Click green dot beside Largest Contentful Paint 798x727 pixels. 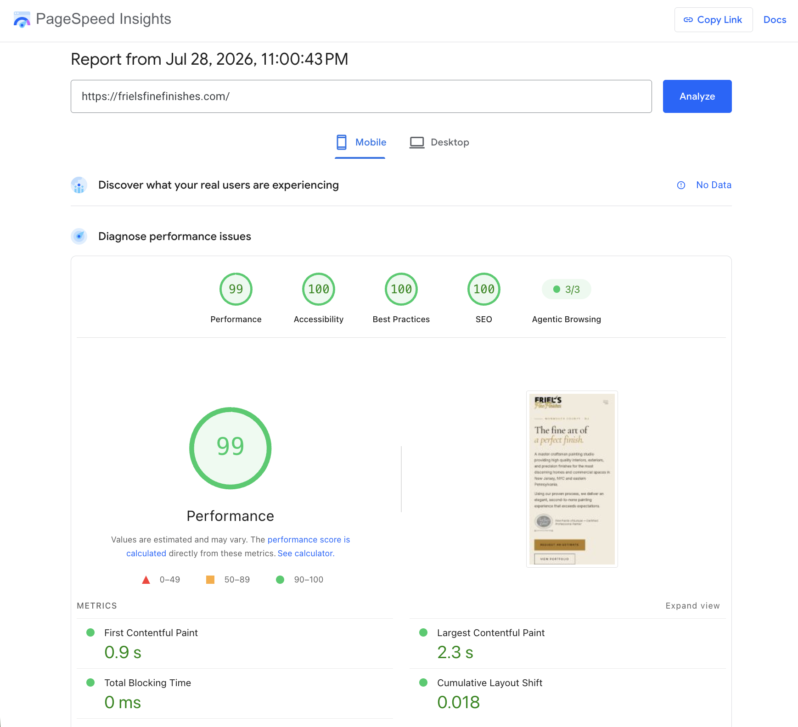[x=423, y=632]
